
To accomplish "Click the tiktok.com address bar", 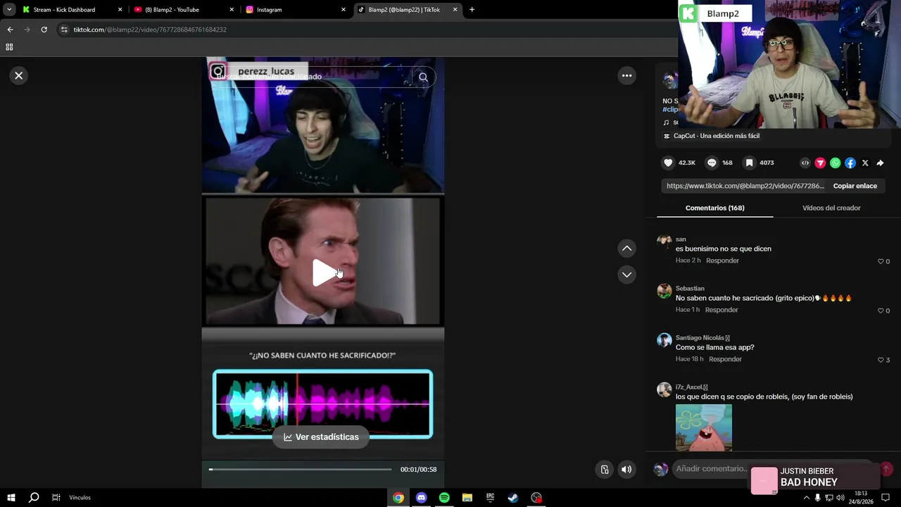I will point(366,30).
